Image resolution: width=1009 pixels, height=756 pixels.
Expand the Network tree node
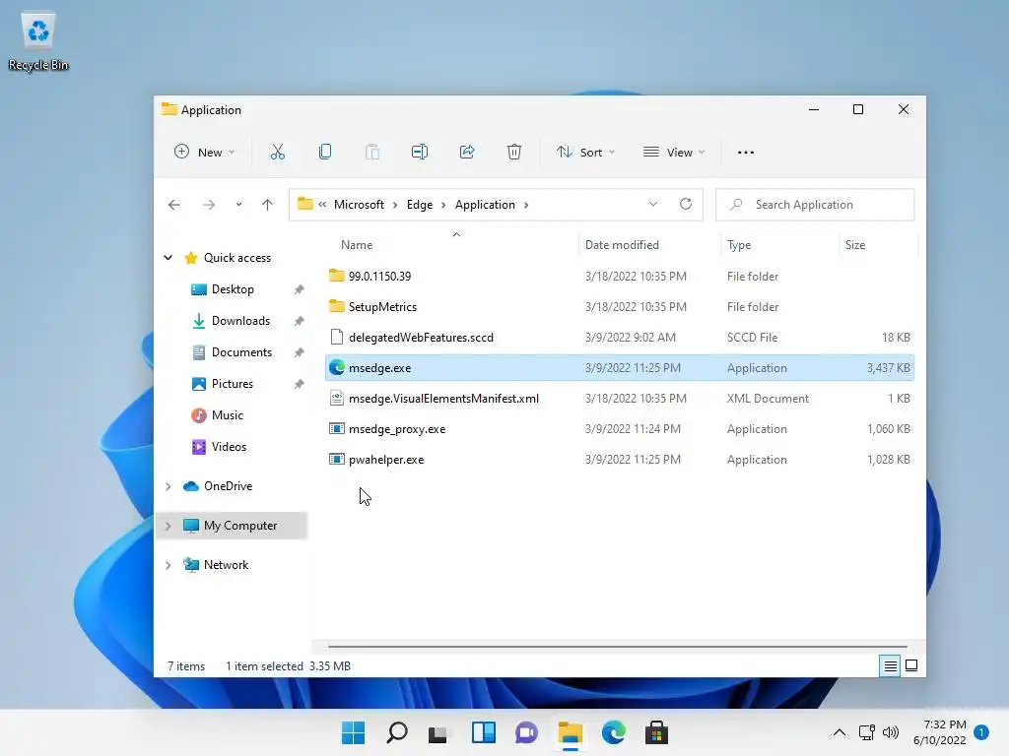pos(168,565)
